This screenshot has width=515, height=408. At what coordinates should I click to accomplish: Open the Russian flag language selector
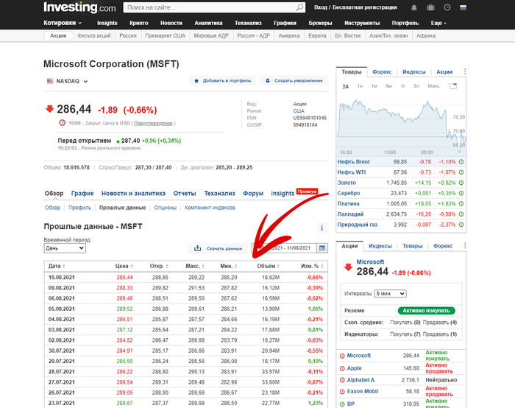click(x=463, y=7)
